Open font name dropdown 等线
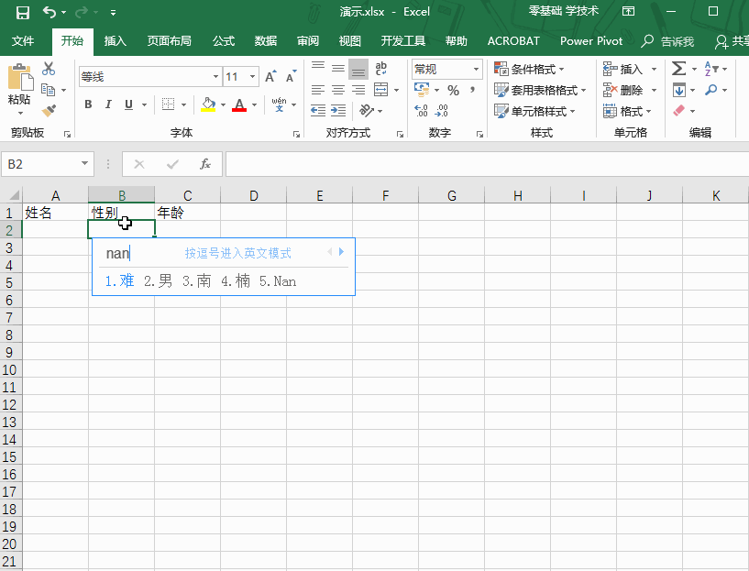This screenshot has height=571, width=749. pos(215,76)
